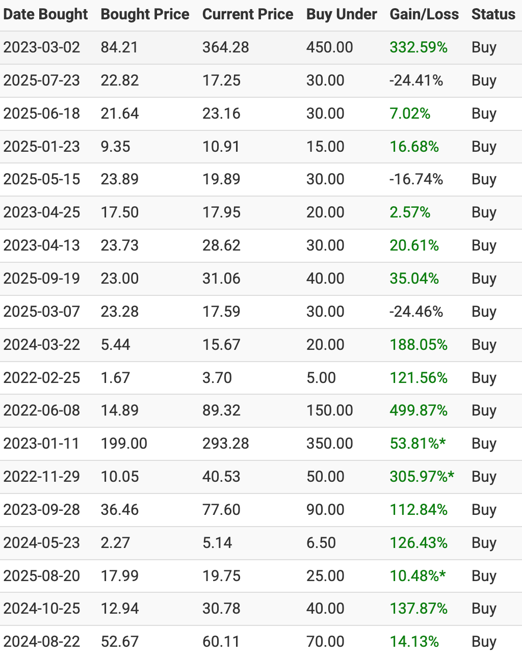Click the 2025-07-23 date cell

42,80
